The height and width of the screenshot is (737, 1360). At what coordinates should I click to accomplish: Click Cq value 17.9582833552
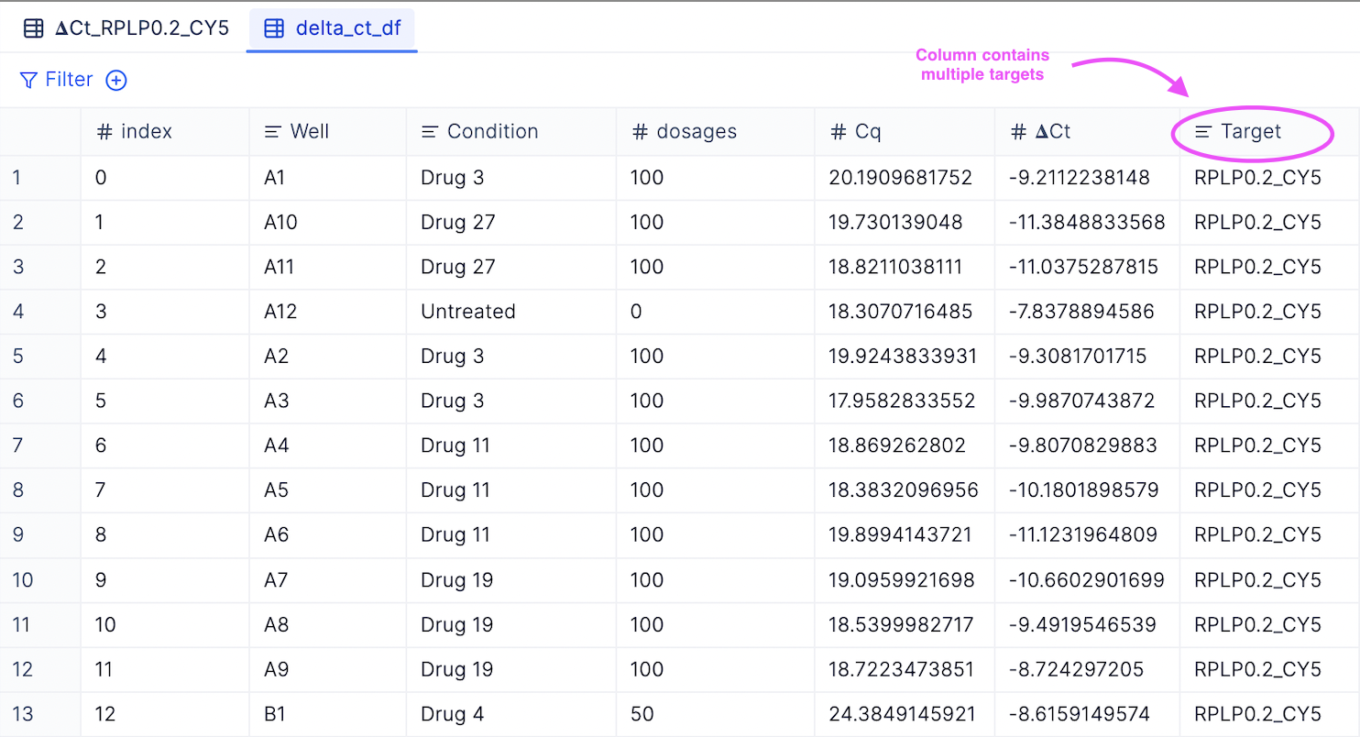(x=905, y=401)
